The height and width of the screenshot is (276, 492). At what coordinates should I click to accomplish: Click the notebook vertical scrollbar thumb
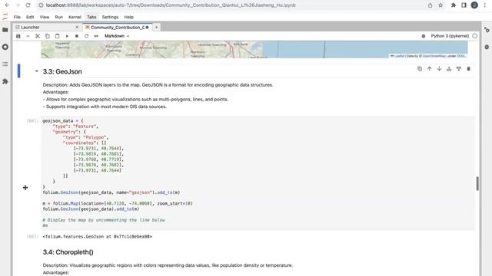477,183
